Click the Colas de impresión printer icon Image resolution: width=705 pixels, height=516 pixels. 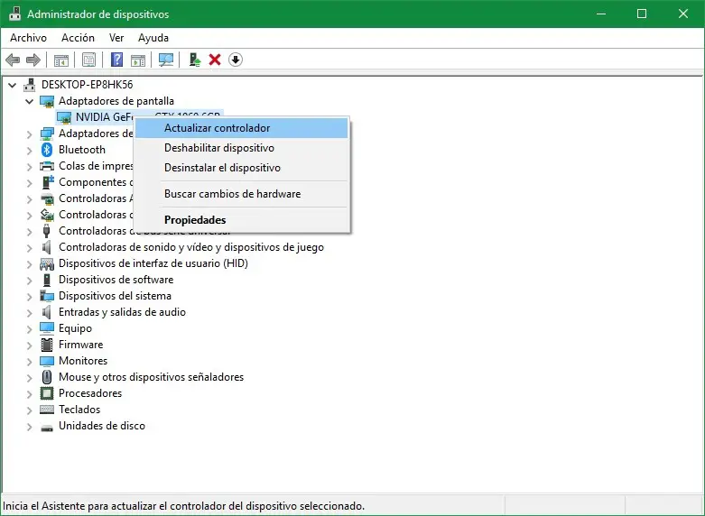[x=47, y=166]
